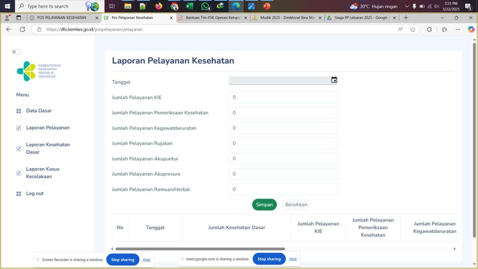
Task: Click the Log out grid icon
Action: (19, 194)
